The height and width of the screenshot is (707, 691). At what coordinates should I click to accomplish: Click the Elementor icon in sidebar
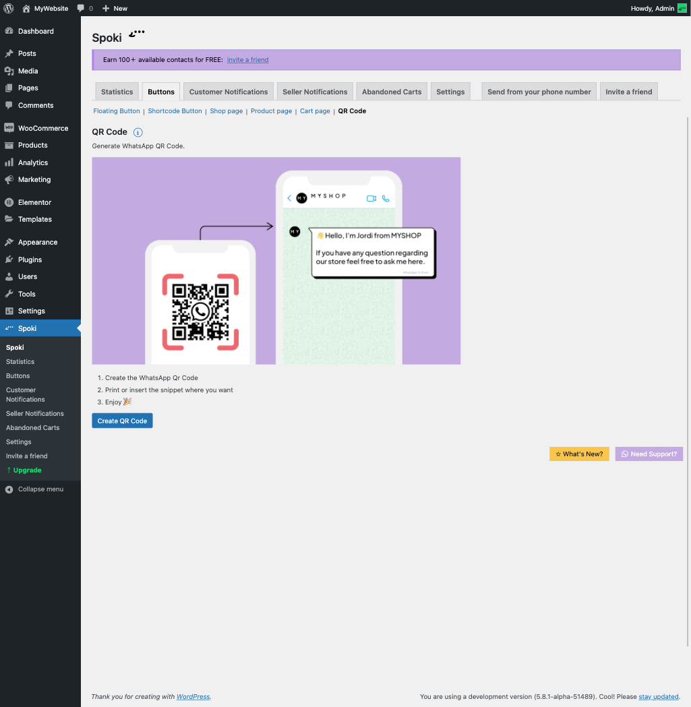[x=9, y=202]
